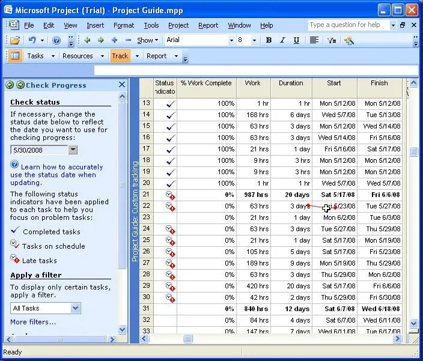Click the table vertical scrollbar thumb

click(x=414, y=151)
